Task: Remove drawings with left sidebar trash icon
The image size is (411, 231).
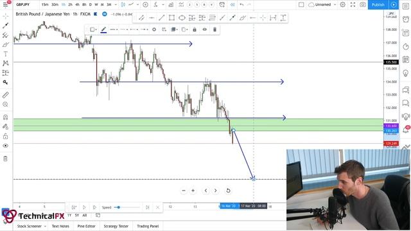Action: [5, 158]
